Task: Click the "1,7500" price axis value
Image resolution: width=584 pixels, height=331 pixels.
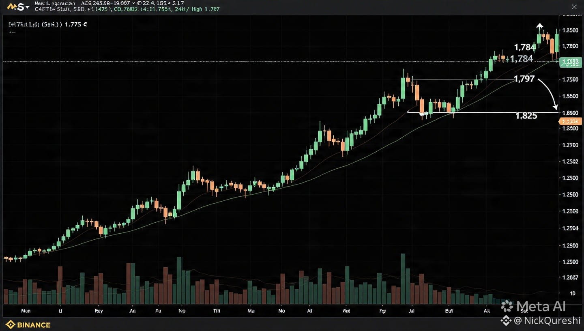Action: [x=570, y=80]
